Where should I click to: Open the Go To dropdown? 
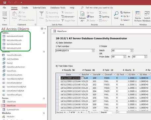click(125, 16)
